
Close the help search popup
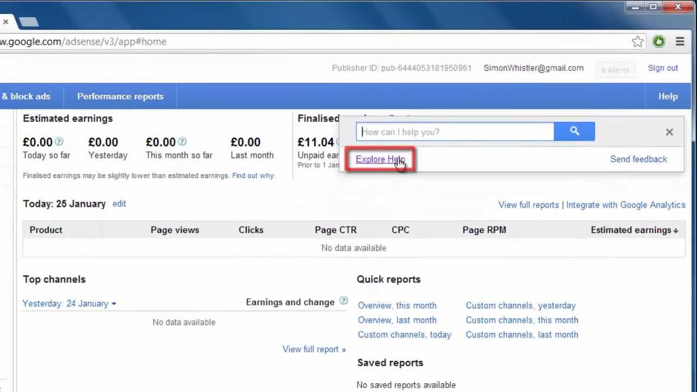[x=669, y=132]
